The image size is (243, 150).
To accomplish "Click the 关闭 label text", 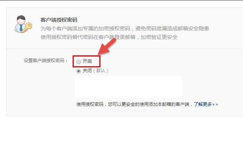I will tap(87, 71).
